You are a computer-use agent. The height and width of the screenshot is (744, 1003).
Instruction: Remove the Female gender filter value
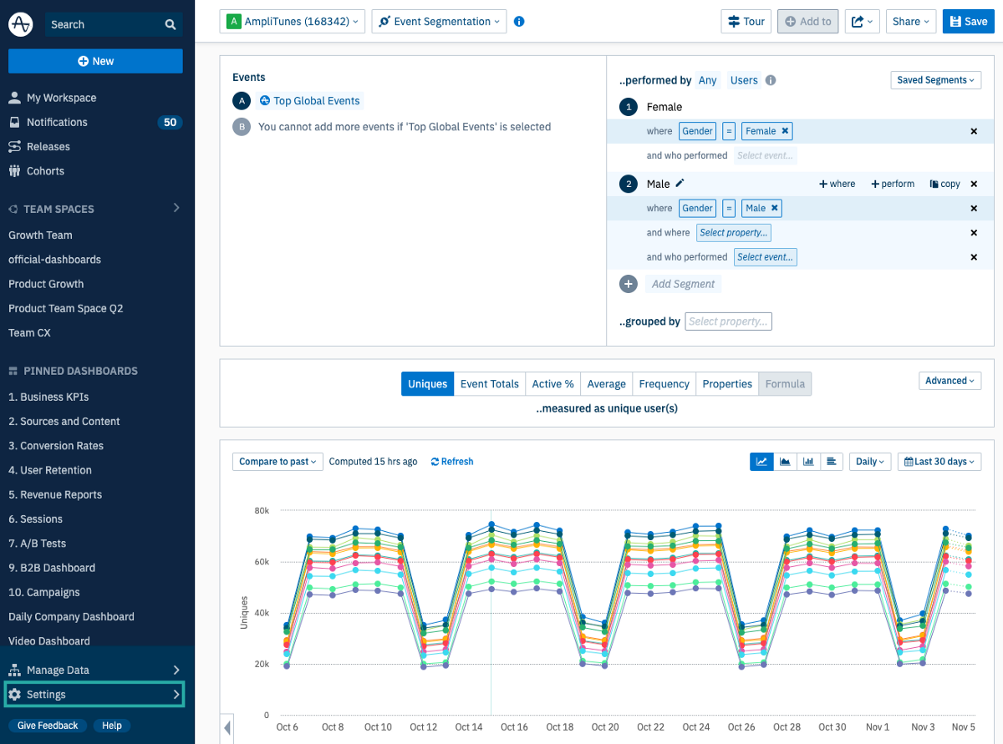pos(785,131)
